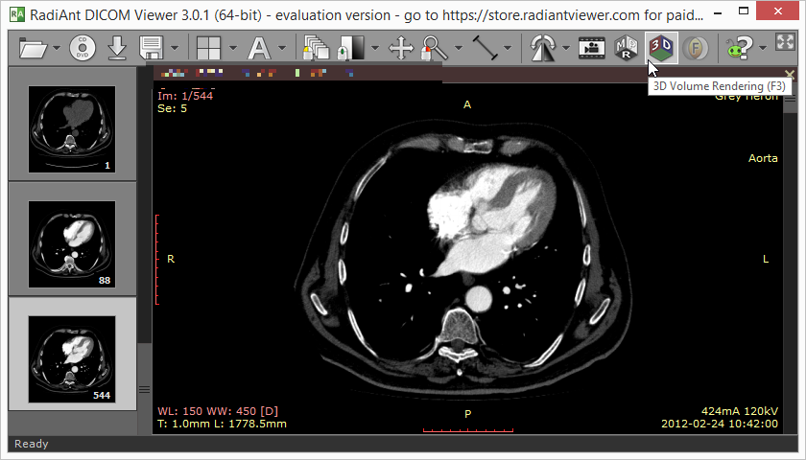The width and height of the screenshot is (806, 460).
Task: Open DICOM files with folder icon
Action: (x=34, y=48)
